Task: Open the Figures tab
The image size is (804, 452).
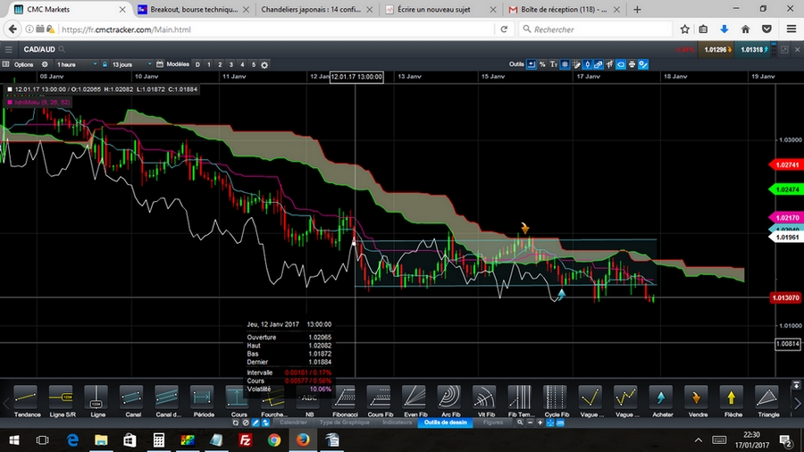Action: 493,423
